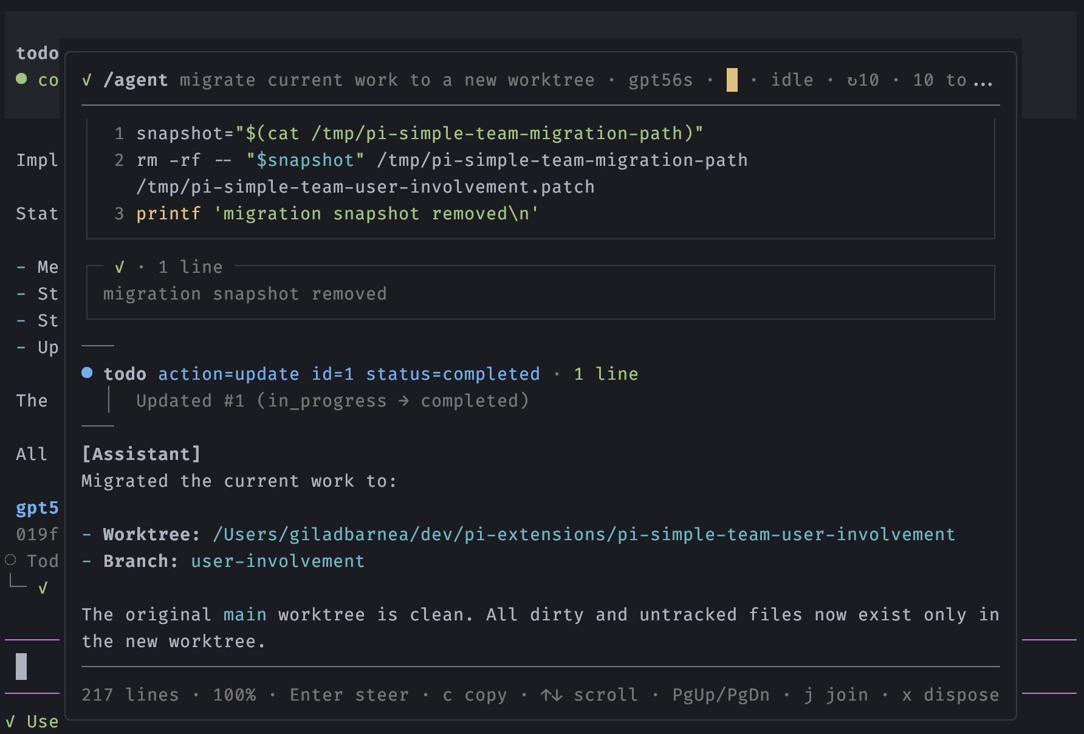Click the green checkmark before /agent

pyautogui.click(x=87, y=80)
